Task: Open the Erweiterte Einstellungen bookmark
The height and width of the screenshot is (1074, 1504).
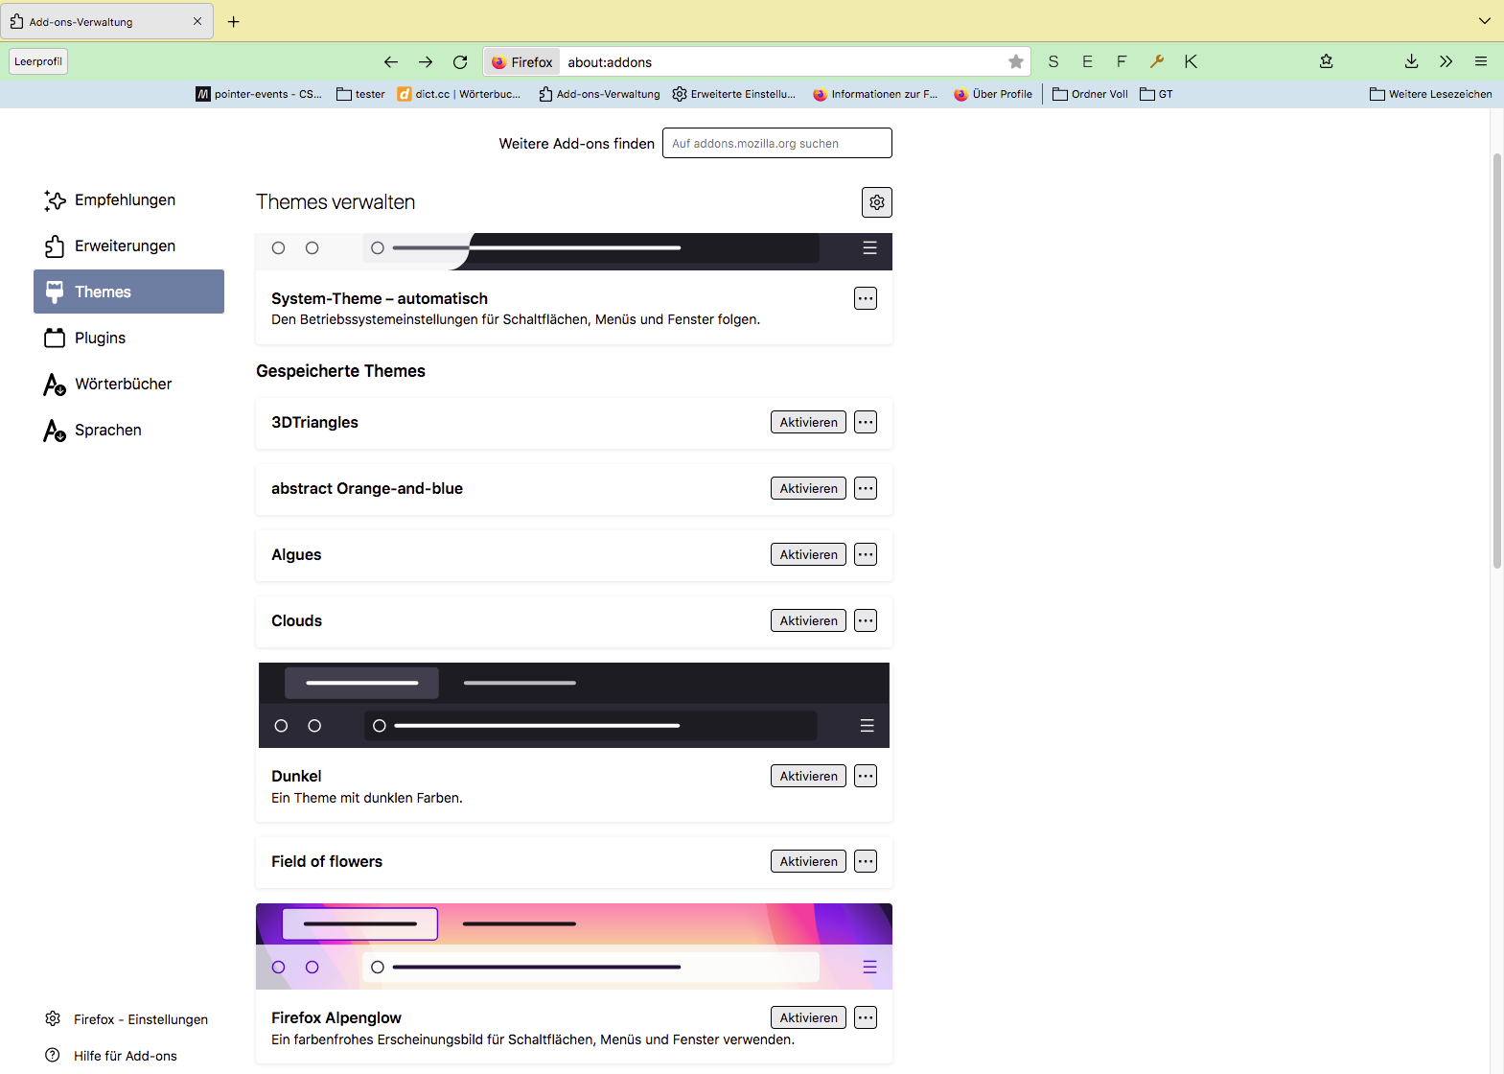Action: (734, 94)
